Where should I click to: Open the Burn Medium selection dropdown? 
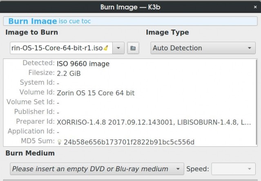[97, 169]
